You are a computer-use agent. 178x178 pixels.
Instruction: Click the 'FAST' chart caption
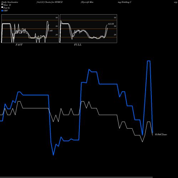19,45
